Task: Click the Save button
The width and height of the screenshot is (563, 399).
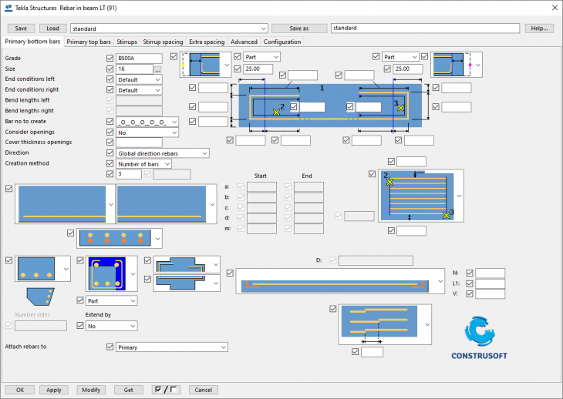Action: pos(21,28)
